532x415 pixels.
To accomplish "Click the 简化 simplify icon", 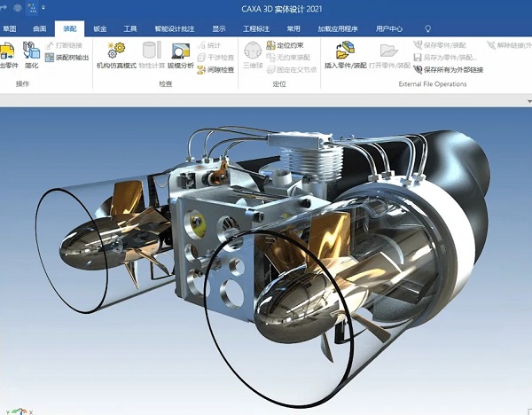I will (31, 51).
